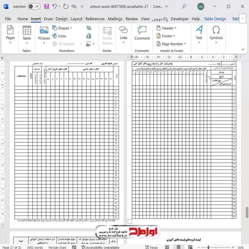Open the Pages gallery
249x249 pixels.
pyautogui.click(x=10, y=35)
